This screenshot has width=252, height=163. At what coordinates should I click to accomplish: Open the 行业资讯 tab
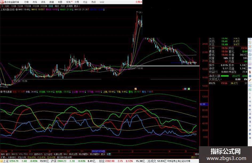coord(41,157)
